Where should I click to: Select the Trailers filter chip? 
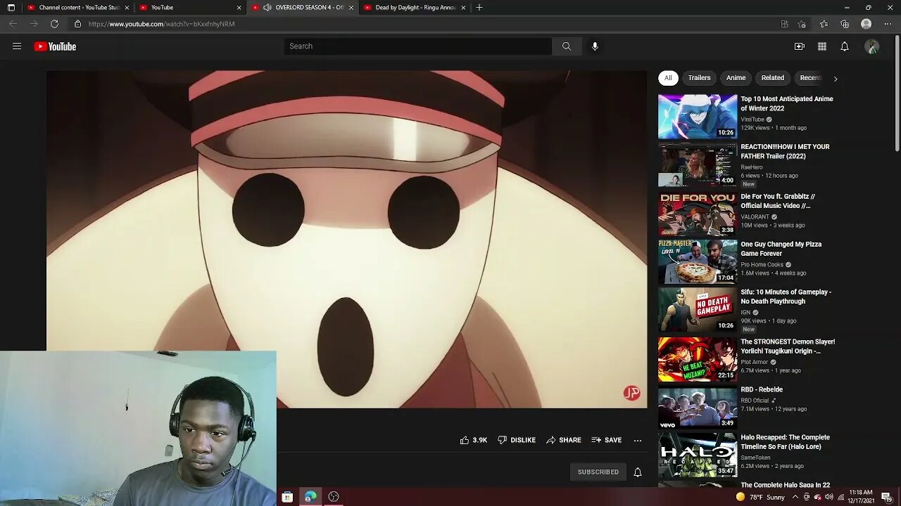(x=699, y=78)
